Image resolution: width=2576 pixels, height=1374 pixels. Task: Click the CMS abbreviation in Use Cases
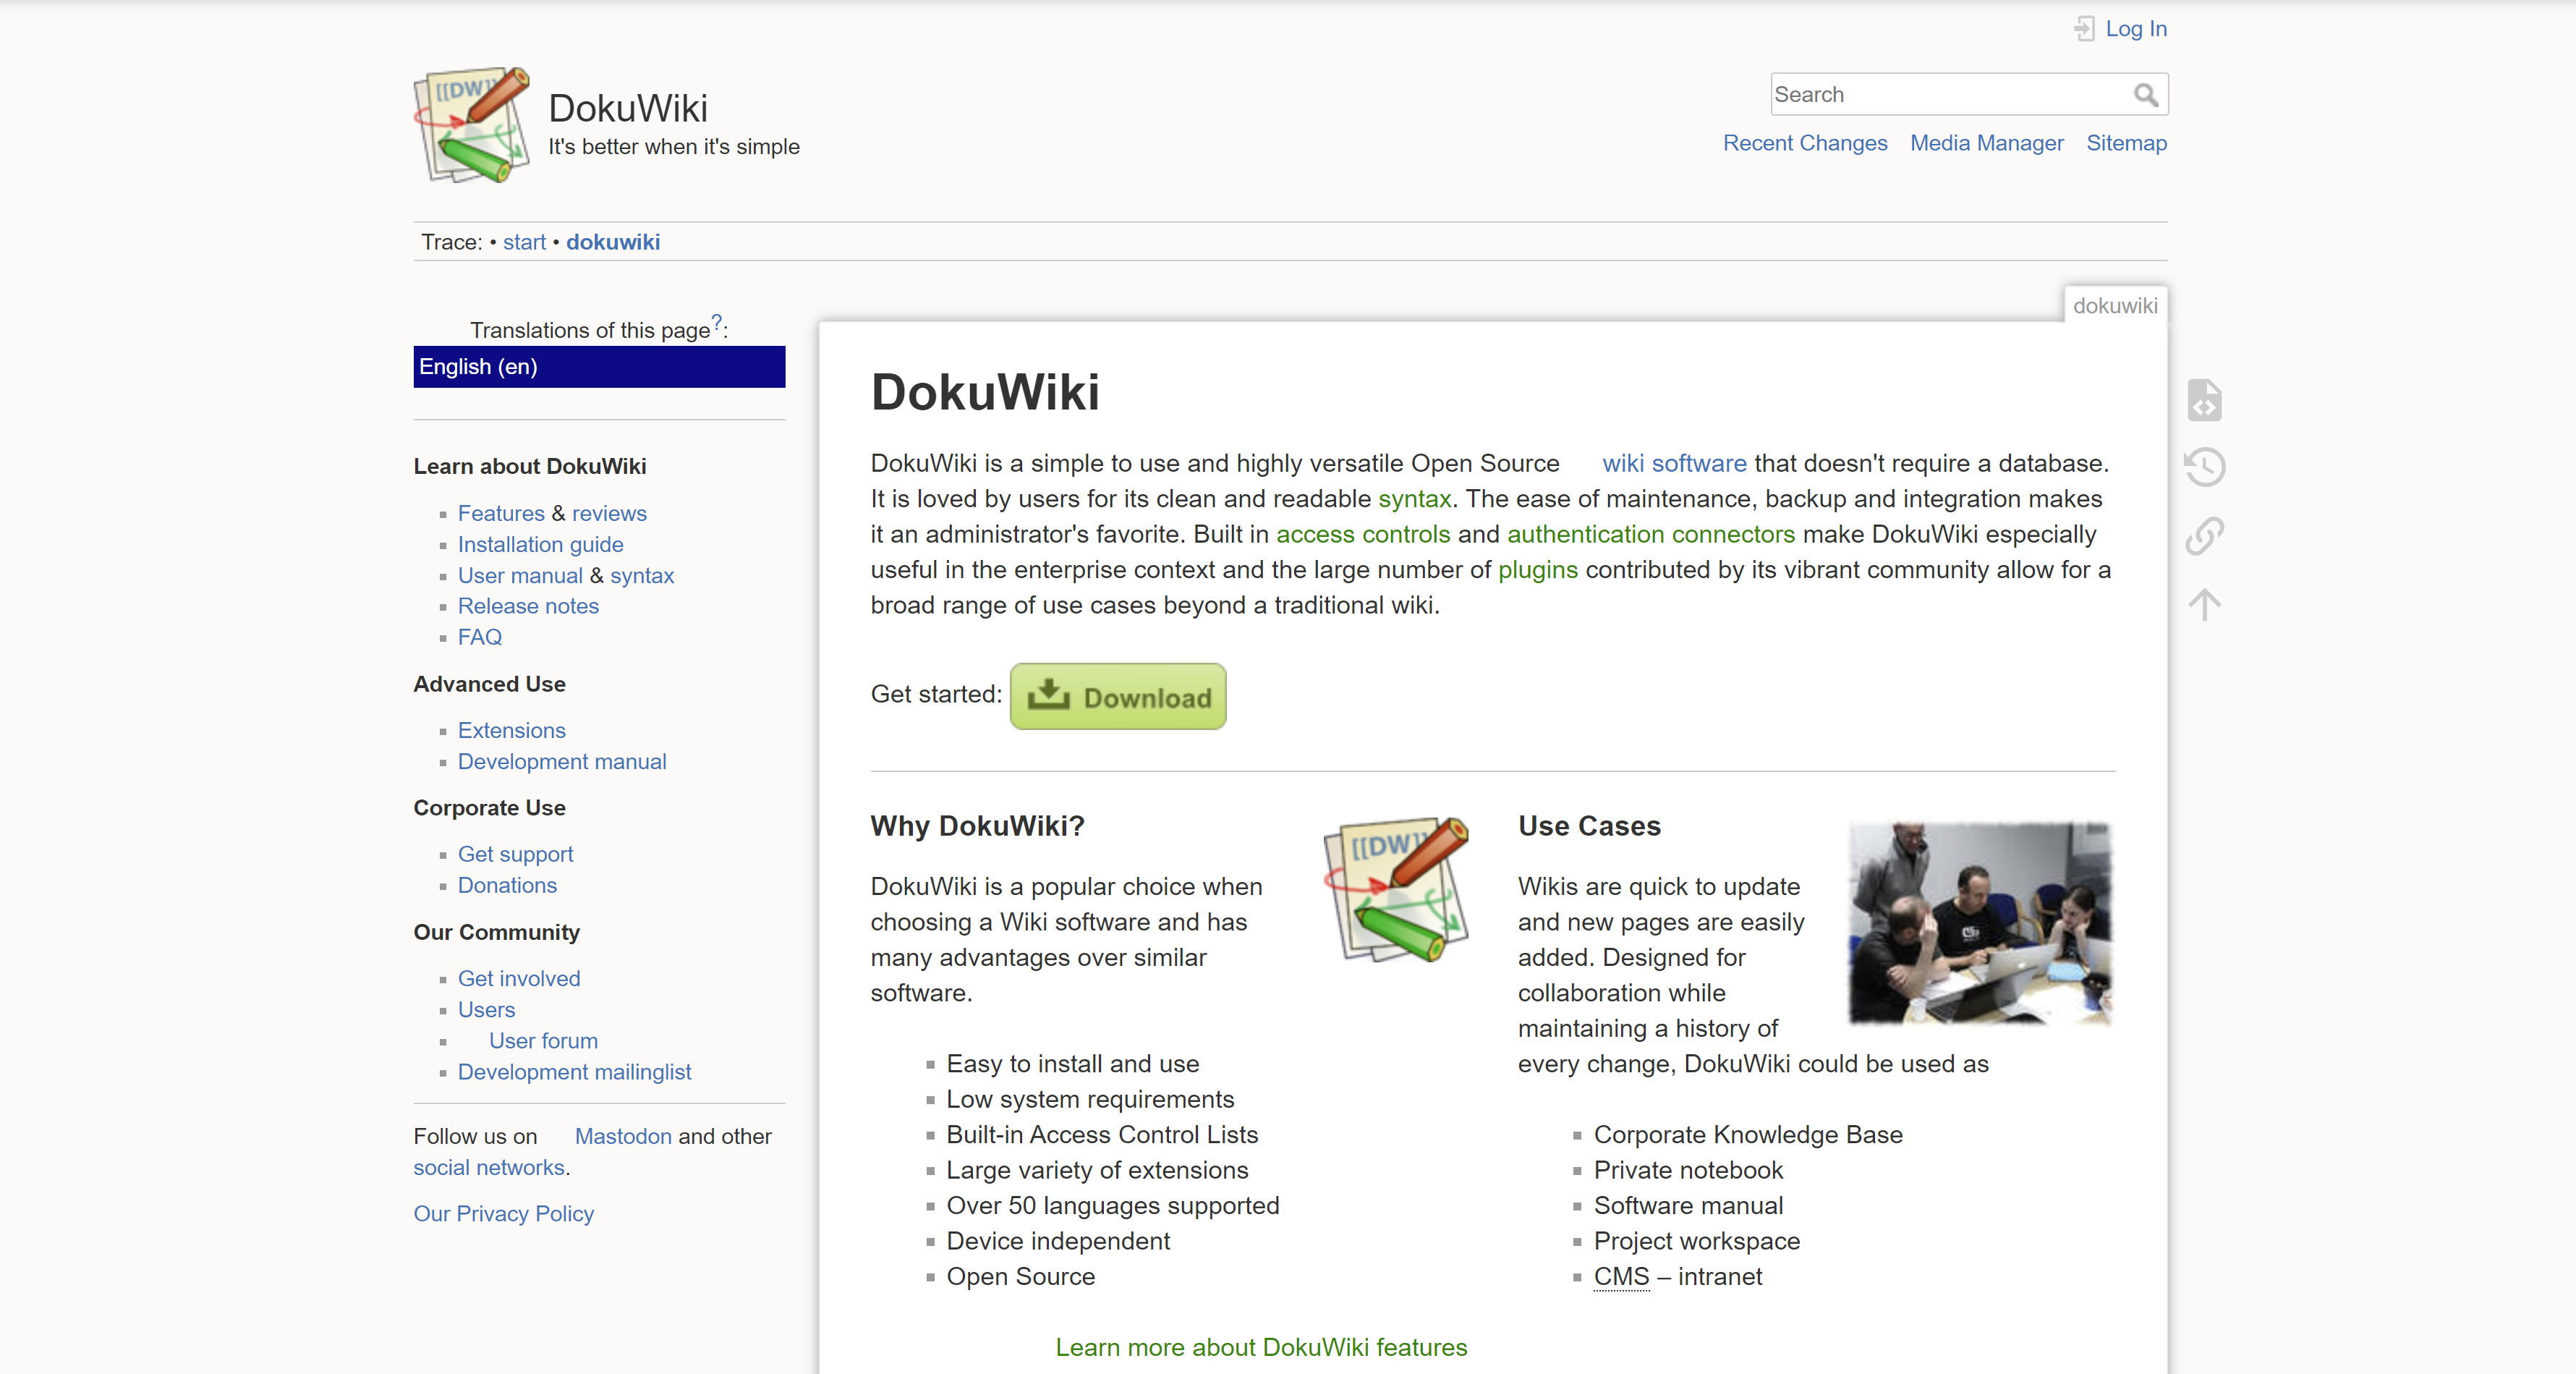click(1621, 1276)
